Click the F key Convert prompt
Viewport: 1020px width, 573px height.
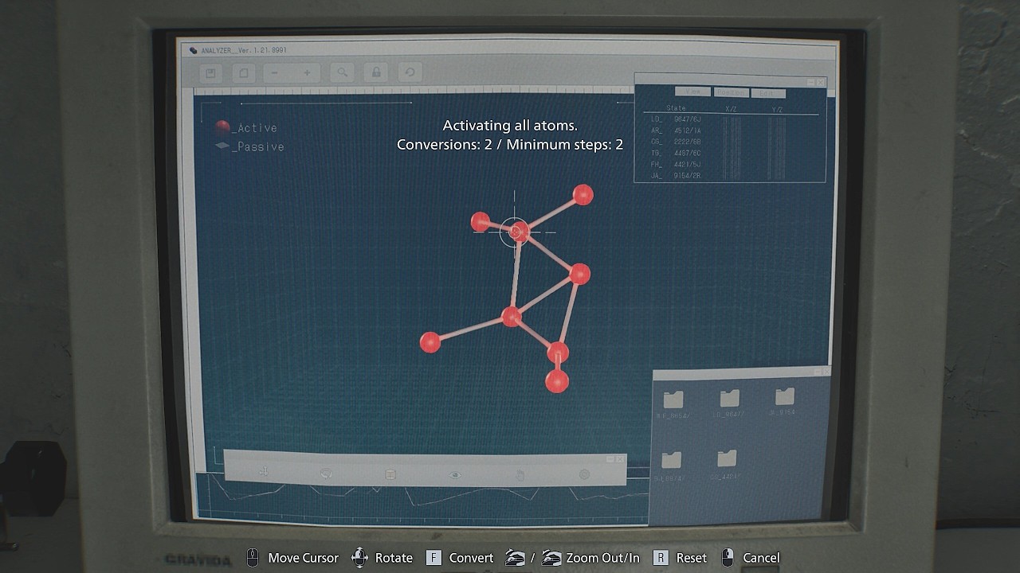[433, 558]
